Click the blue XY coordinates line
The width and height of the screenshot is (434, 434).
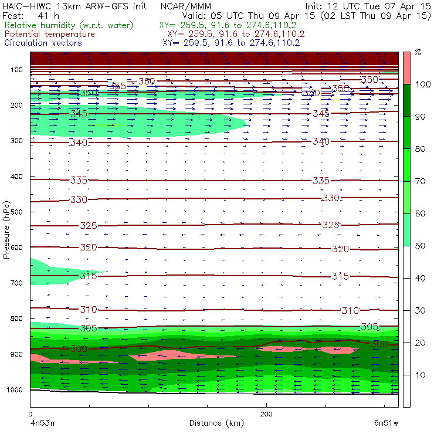[232, 43]
